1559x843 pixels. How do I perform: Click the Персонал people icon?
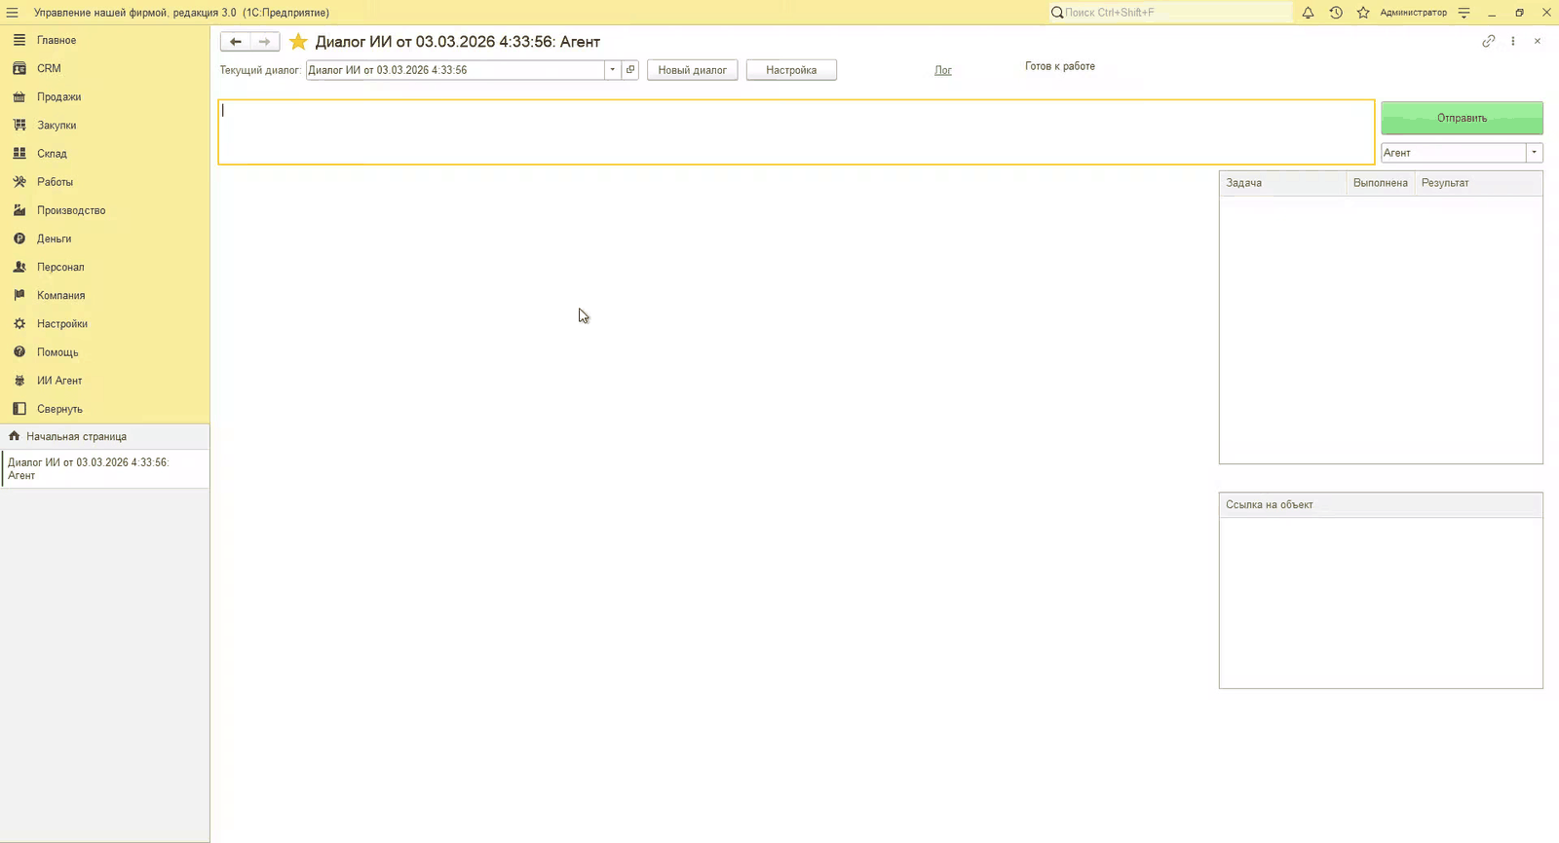coord(19,267)
